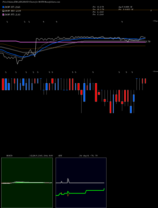158x208 pixels.
Task: Click the 'Pre O: 2.70' value
Action: (x=98, y=7)
